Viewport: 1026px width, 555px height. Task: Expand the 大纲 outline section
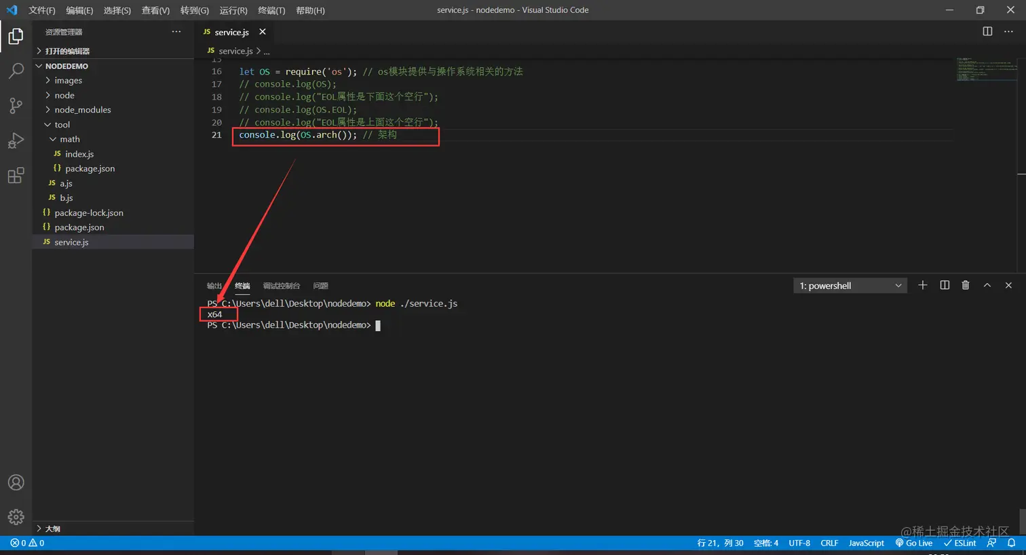113,529
